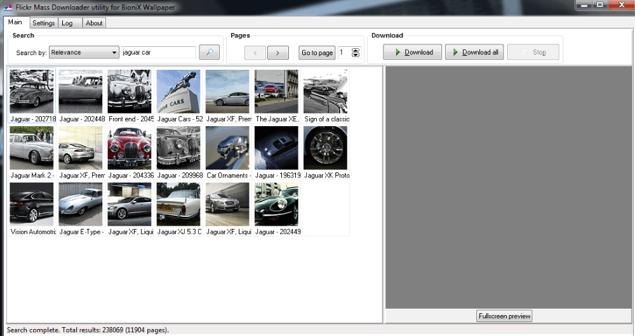Click the page number field showing 1
The height and width of the screenshot is (336, 635).
pyautogui.click(x=344, y=53)
